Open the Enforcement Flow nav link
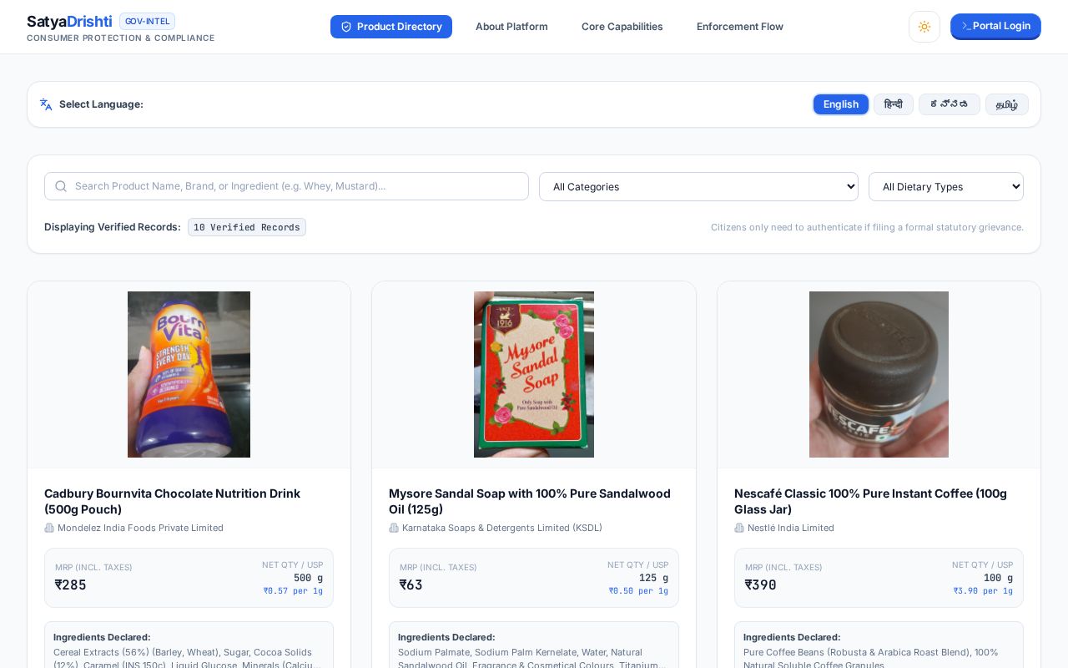 740,27
